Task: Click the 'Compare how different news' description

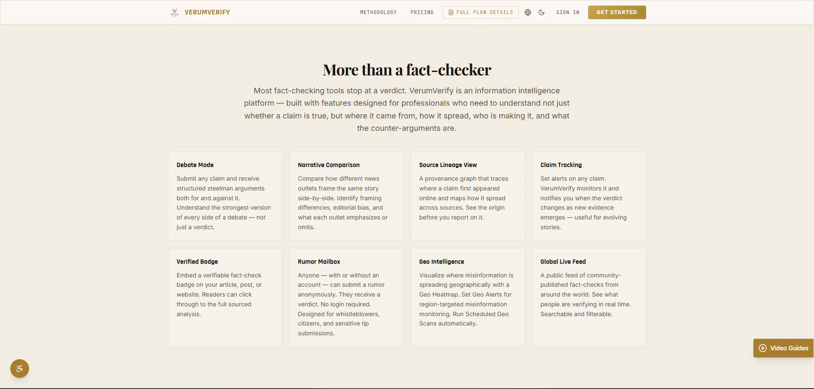Action: pyautogui.click(x=343, y=203)
